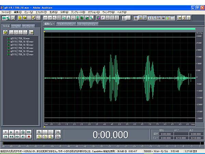This screenshot has height=154, width=205.
Task: Switch to the テンプレート panel tab
Action: tap(28, 26)
